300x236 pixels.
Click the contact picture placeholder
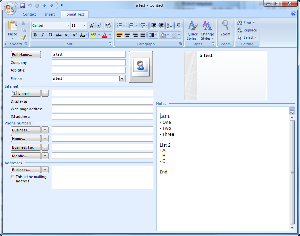[x=141, y=67]
